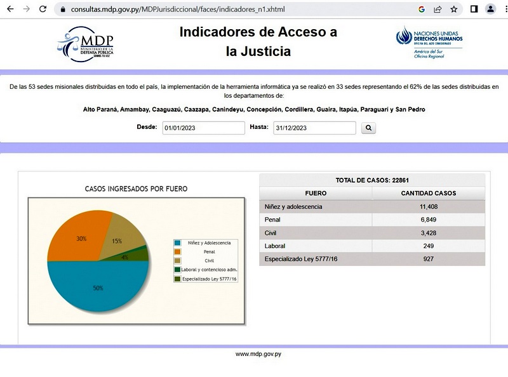Viewport: 508px width, 377px height.
Task: Click the browser forward arrow
Action: click(x=27, y=9)
